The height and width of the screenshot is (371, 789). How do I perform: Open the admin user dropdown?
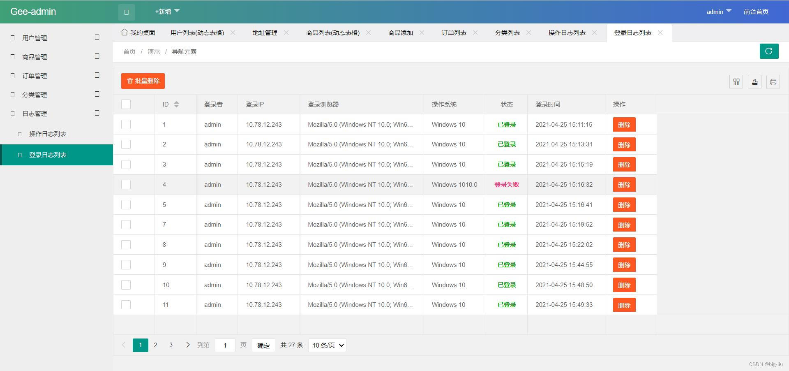(719, 12)
